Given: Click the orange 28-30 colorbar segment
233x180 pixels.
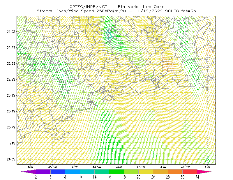Looking at the screenshot, I should (x=175, y=172).
